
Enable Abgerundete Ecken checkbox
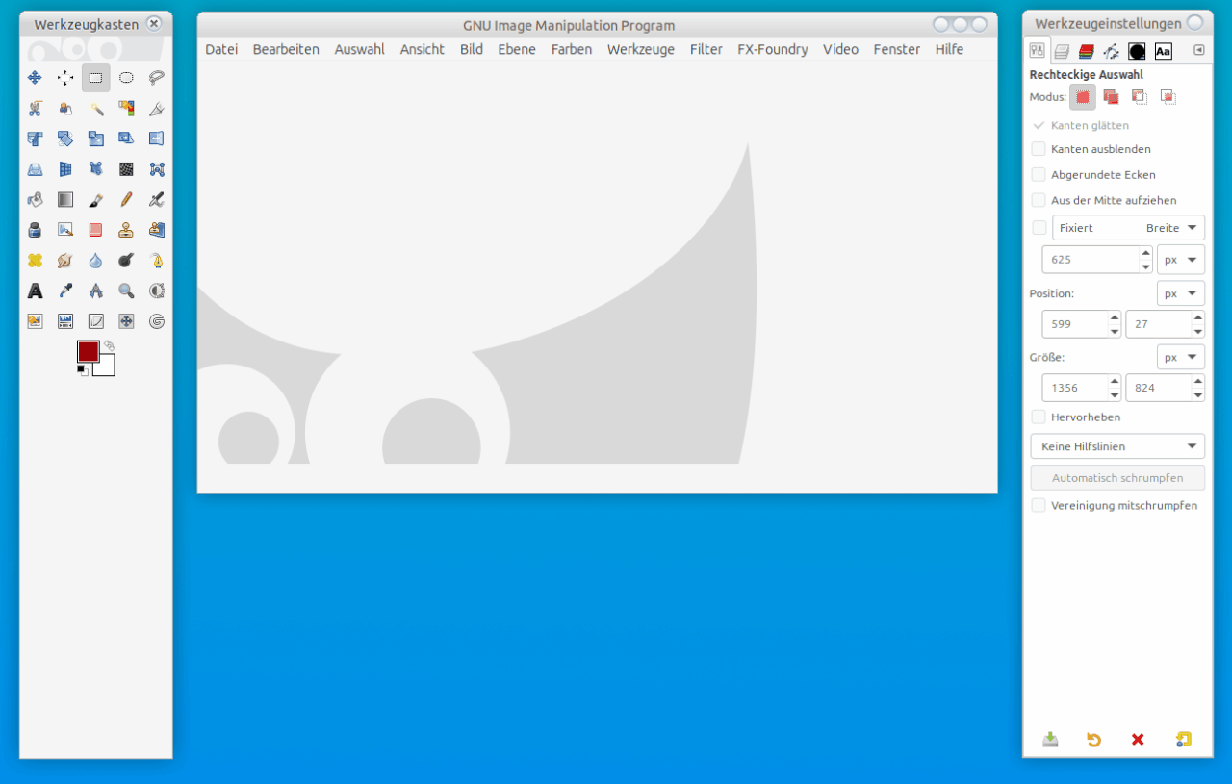point(1039,175)
